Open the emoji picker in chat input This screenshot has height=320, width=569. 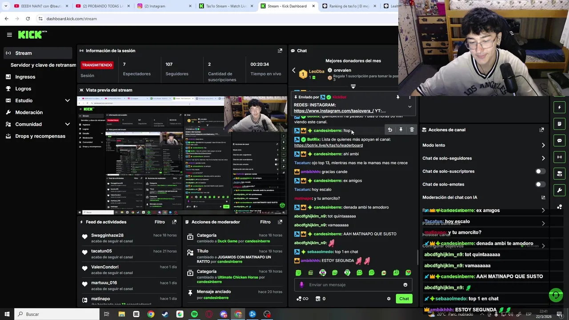click(405, 285)
